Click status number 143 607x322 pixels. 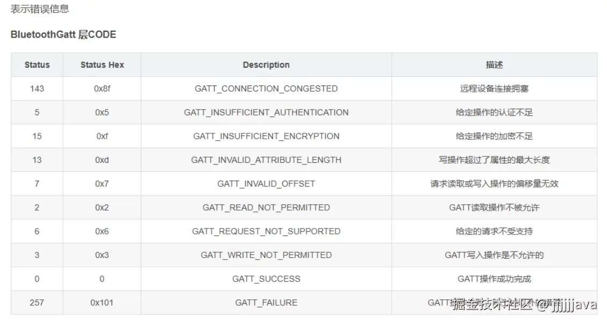point(37,89)
